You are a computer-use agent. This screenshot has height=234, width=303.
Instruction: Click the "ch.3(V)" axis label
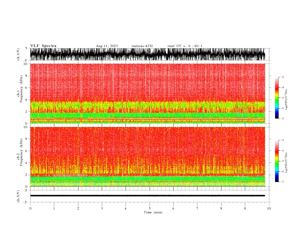18,196
